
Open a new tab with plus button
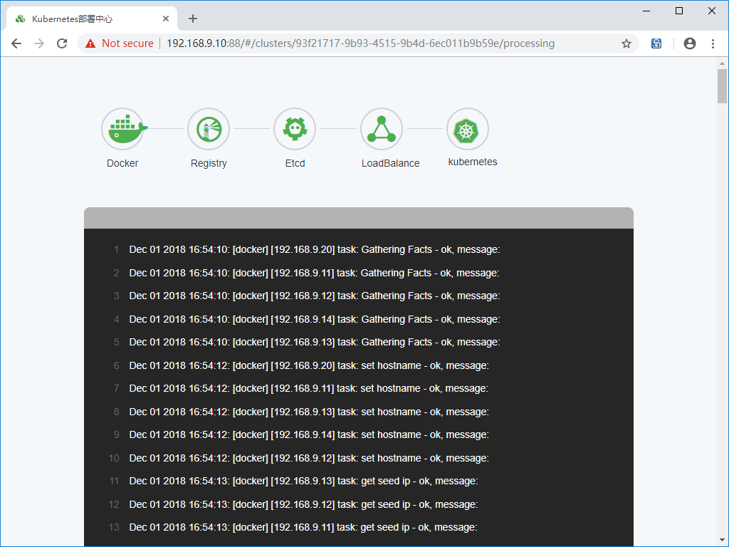[x=193, y=19]
